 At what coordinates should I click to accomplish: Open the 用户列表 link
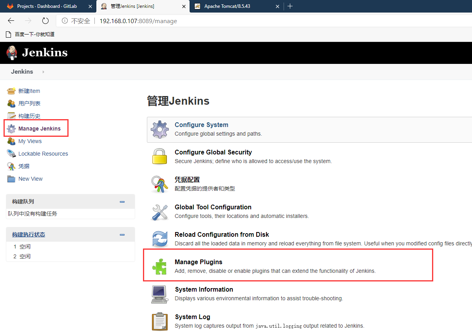point(29,103)
